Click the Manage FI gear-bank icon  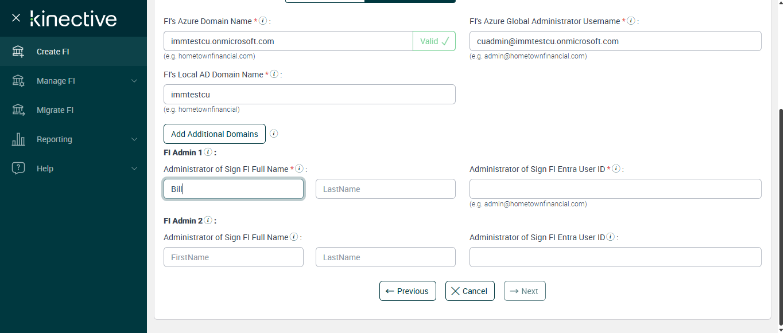[18, 81]
